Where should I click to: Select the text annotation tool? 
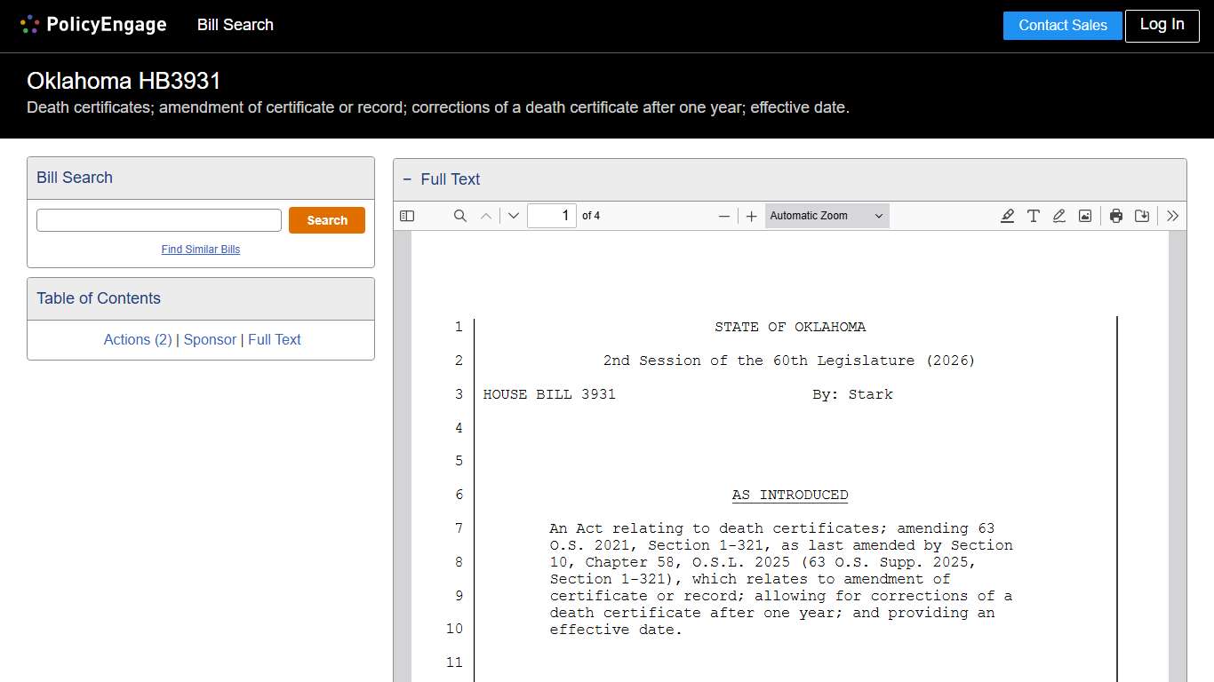pos(1033,215)
